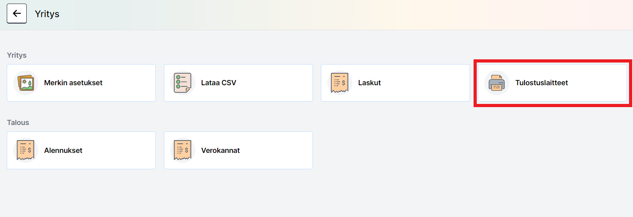Select the Alennukset label
633x217 pixels.
click(x=63, y=151)
